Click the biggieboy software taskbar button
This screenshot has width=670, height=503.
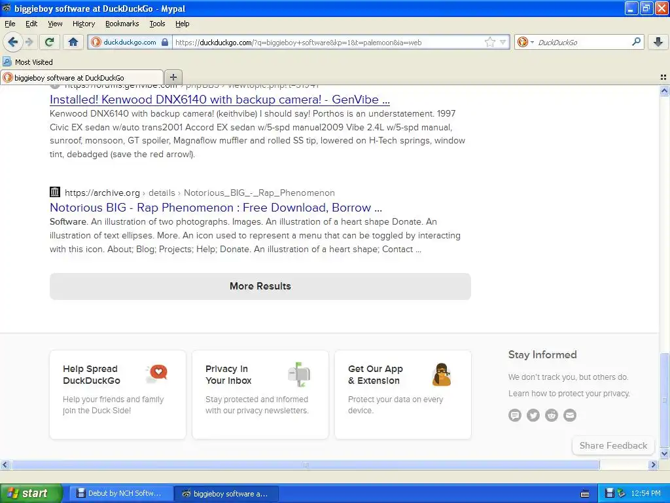click(226, 494)
